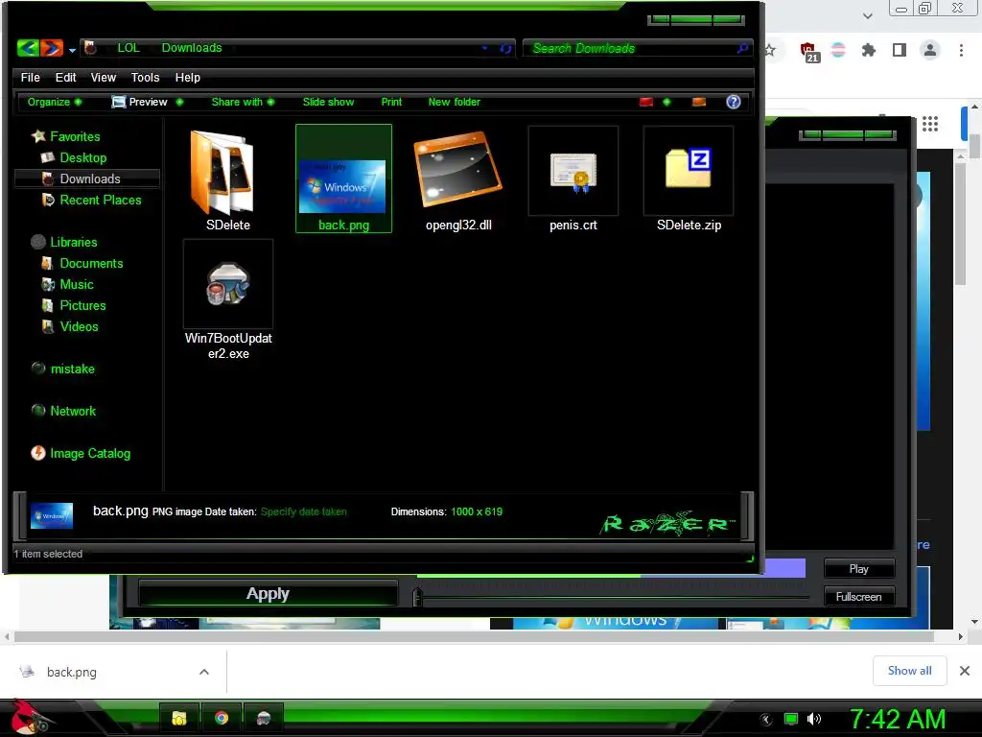Open the view options dropdown dot
The image size is (982, 737).
click(666, 102)
